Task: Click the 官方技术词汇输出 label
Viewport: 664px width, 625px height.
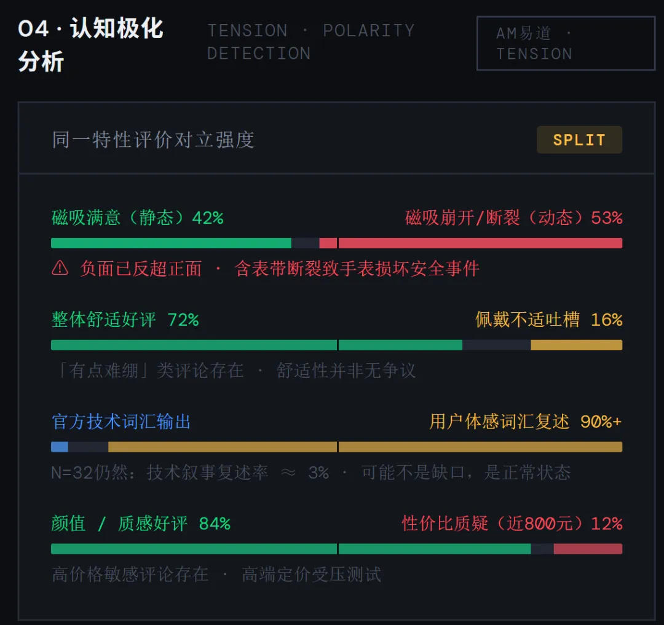Action: [121, 422]
